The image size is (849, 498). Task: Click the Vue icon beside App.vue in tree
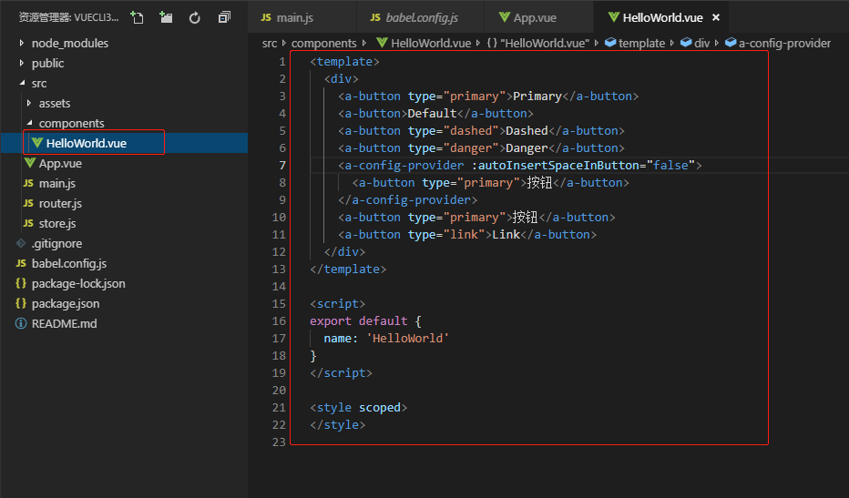tap(30, 162)
